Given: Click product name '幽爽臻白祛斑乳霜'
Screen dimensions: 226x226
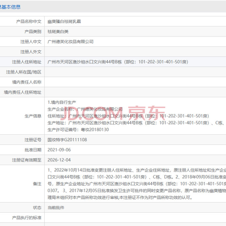Looking at the screenshot, I should pos(64,21).
